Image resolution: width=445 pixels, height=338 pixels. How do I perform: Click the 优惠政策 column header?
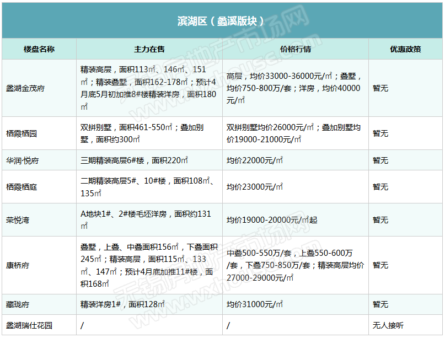405,49
